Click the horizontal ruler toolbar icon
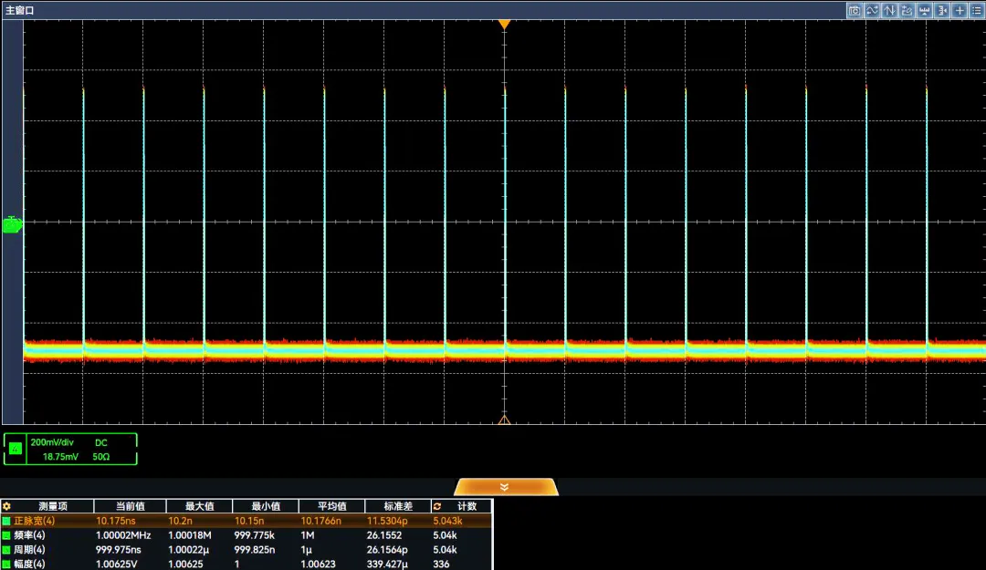Image resolution: width=986 pixels, height=570 pixels. (924, 10)
